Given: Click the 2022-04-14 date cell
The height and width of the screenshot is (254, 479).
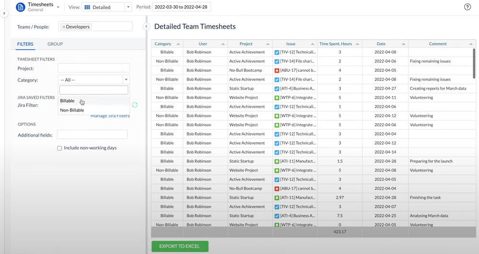Looking at the screenshot, I should [385, 152].
